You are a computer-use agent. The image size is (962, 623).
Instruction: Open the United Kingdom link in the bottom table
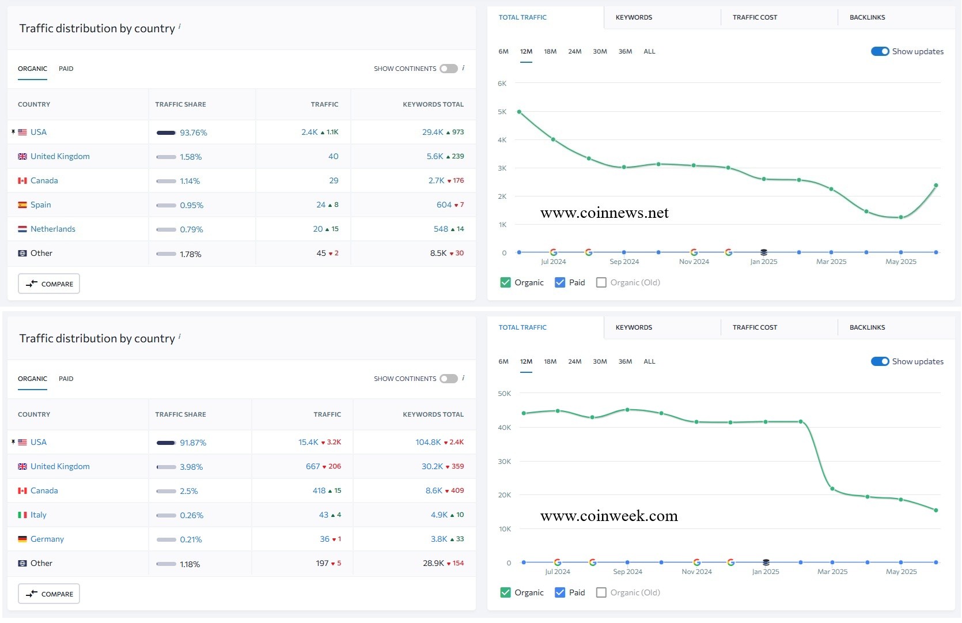pos(60,466)
